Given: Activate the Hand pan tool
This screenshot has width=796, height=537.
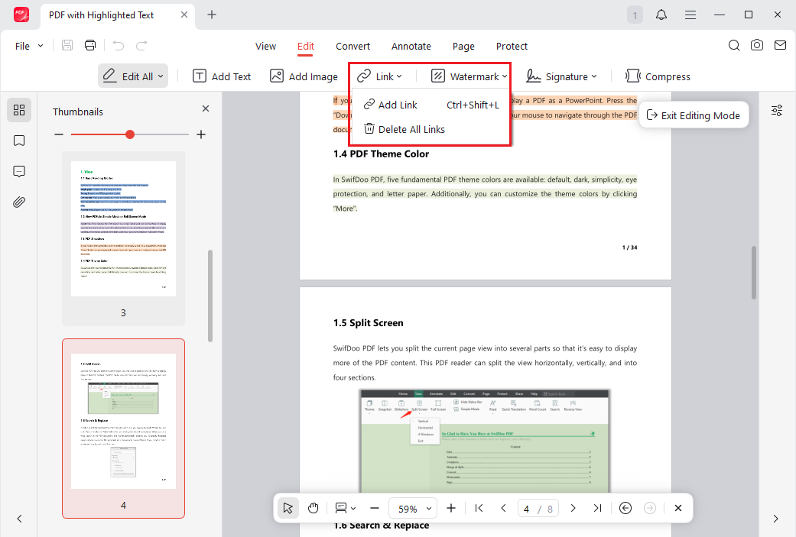Looking at the screenshot, I should click(314, 508).
